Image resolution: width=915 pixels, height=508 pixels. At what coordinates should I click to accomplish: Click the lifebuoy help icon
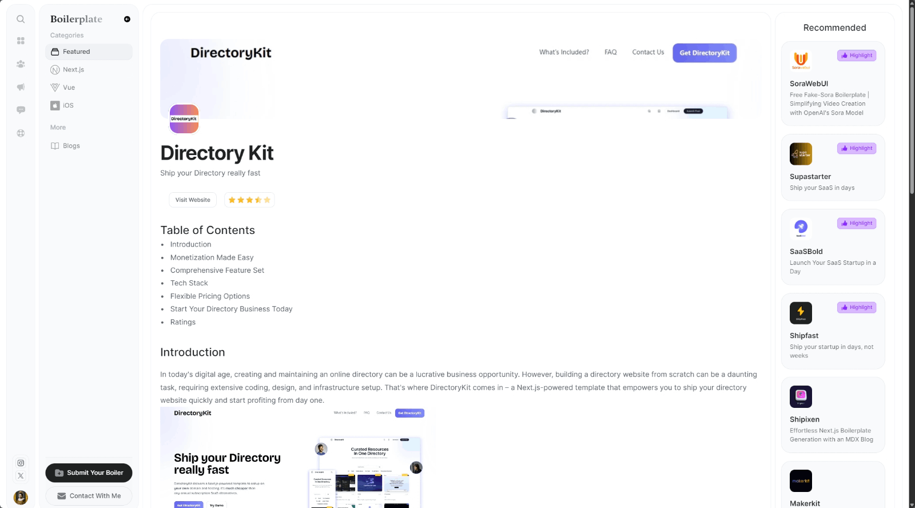21,133
